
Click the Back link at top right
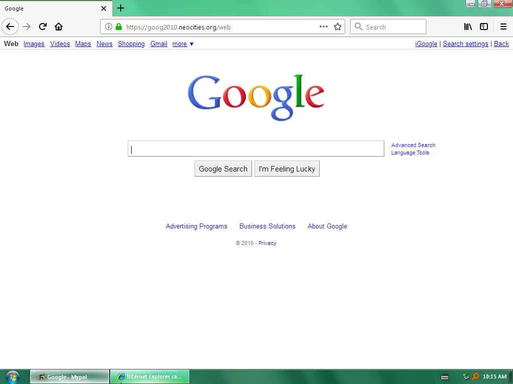[501, 44]
